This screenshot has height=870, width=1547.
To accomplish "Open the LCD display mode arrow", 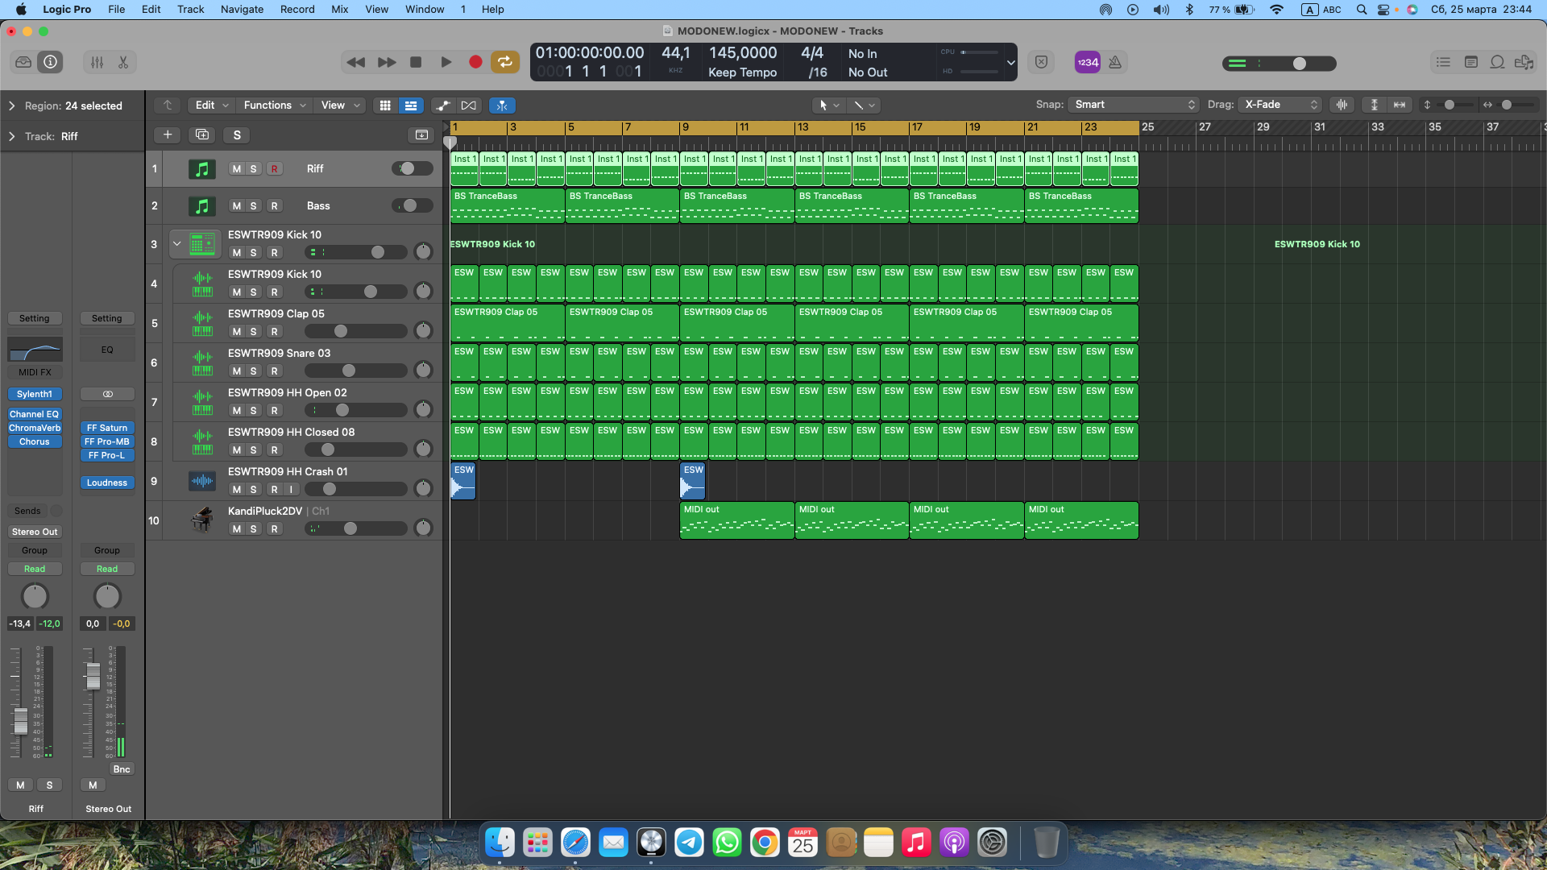I will point(1010,62).
